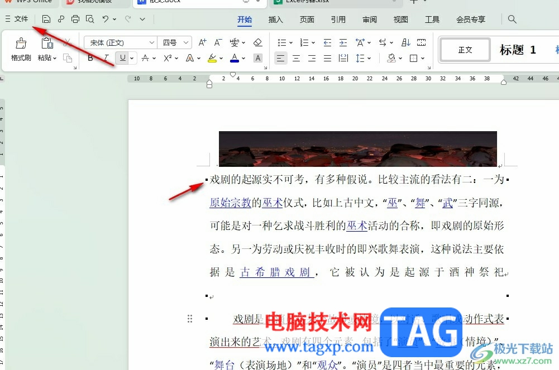Apply the blue font color
This screenshot has height=370, width=559.
click(x=234, y=58)
